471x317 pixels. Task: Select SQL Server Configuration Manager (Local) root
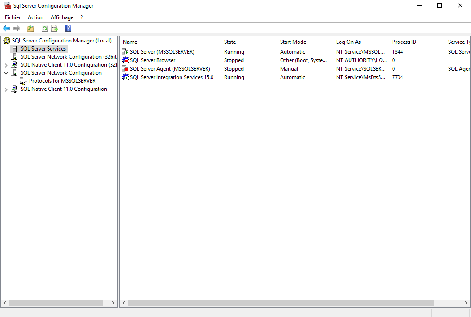(x=61, y=41)
